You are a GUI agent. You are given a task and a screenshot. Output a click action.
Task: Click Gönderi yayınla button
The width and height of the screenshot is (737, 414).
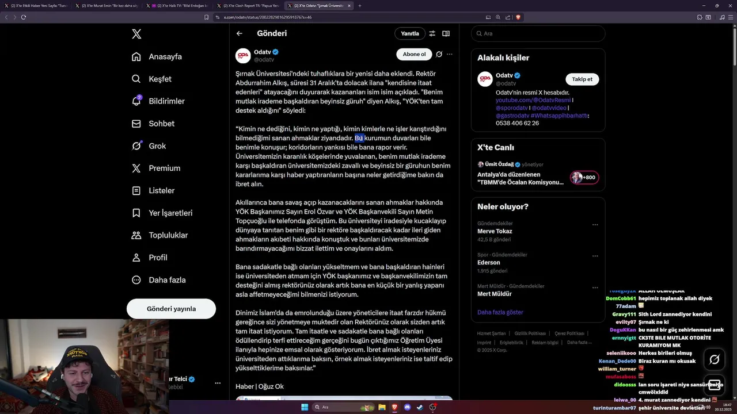pos(171,309)
